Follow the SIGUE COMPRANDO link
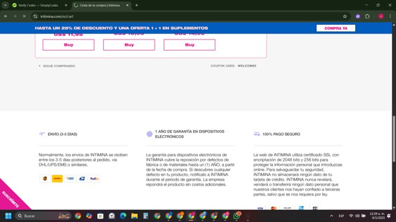 click(x=57, y=66)
